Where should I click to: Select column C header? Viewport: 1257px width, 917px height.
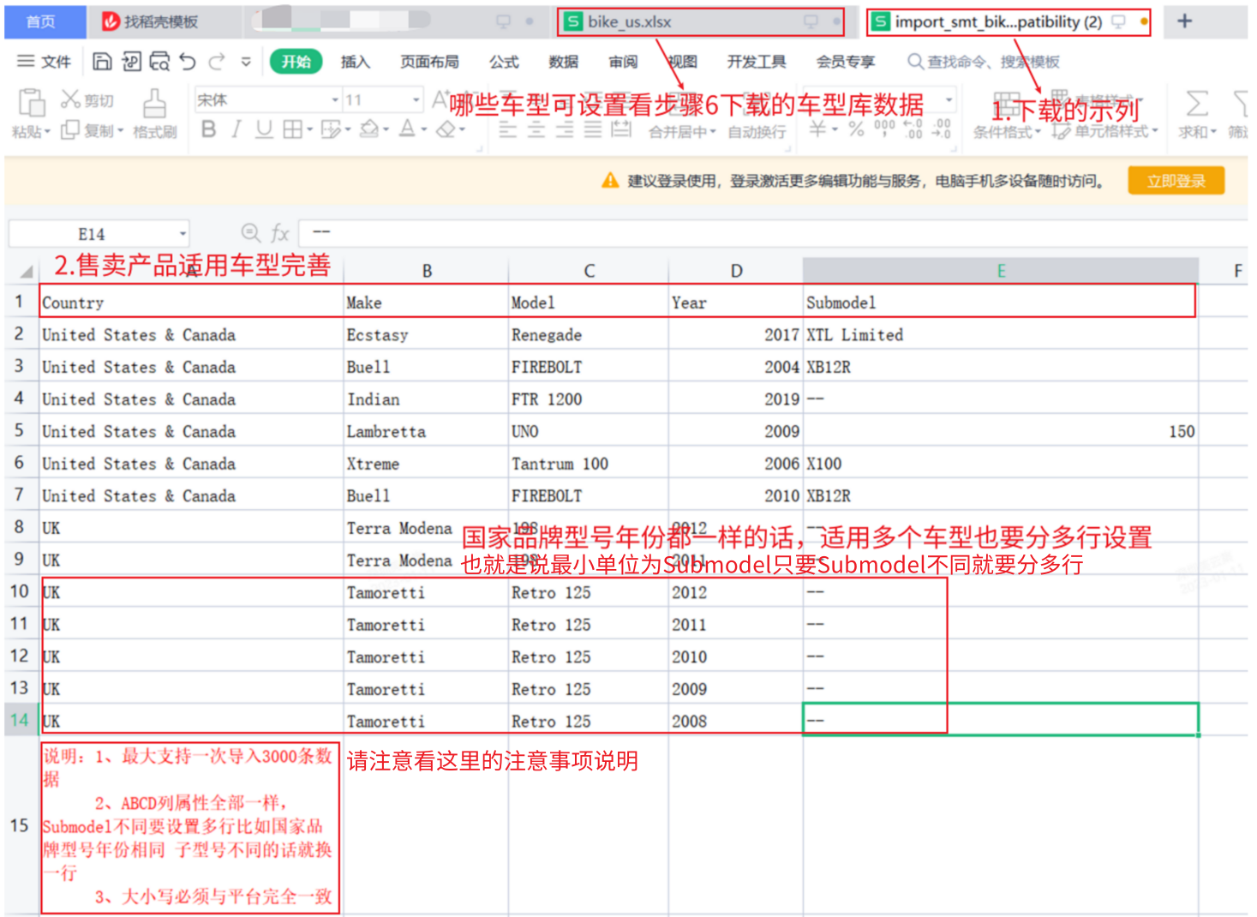pos(589,271)
